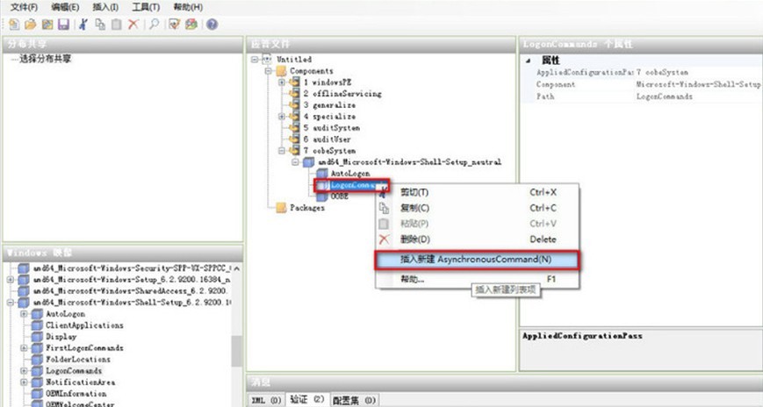
Task: Click the Windows image panel vertical scrollbar
Action: pos(235,351)
